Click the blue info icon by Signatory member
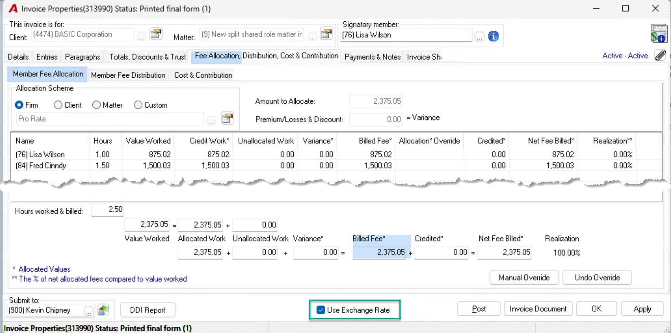This screenshot has width=671, height=333. click(493, 36)
